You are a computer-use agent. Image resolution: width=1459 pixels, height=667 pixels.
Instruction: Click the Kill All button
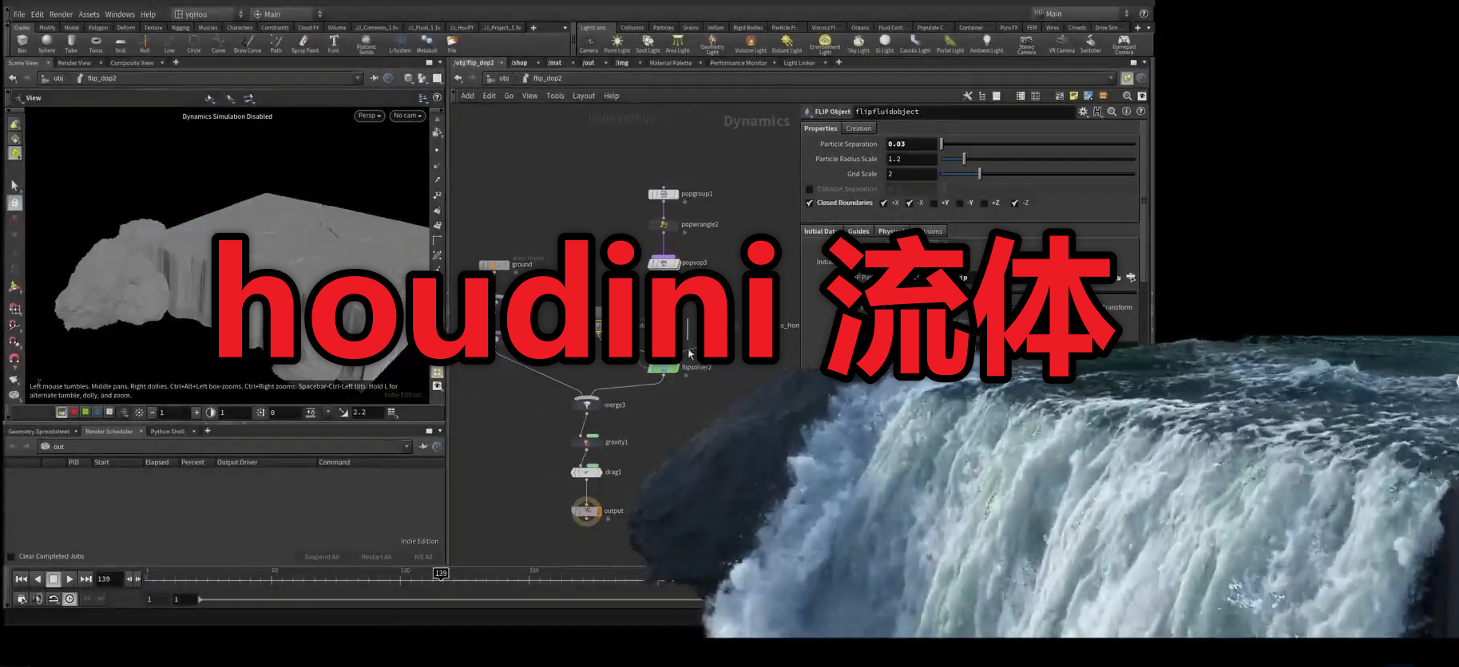[422, 557]
